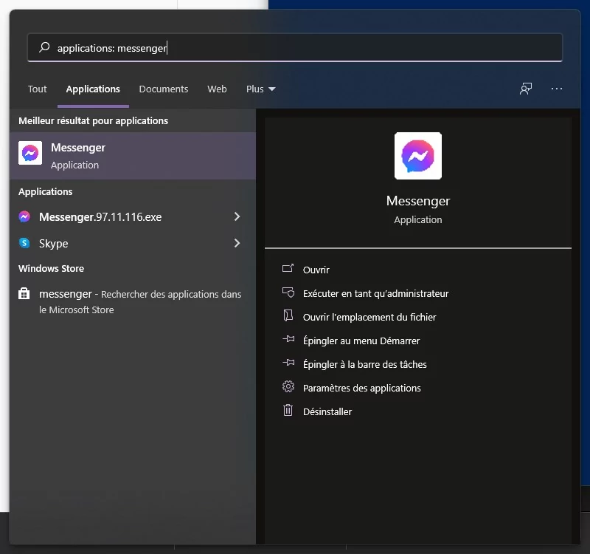This screenshot has height=554, width=590.
Task: Choose Désinstaller to uninstall Messenger
Action: tap(327, 412)
